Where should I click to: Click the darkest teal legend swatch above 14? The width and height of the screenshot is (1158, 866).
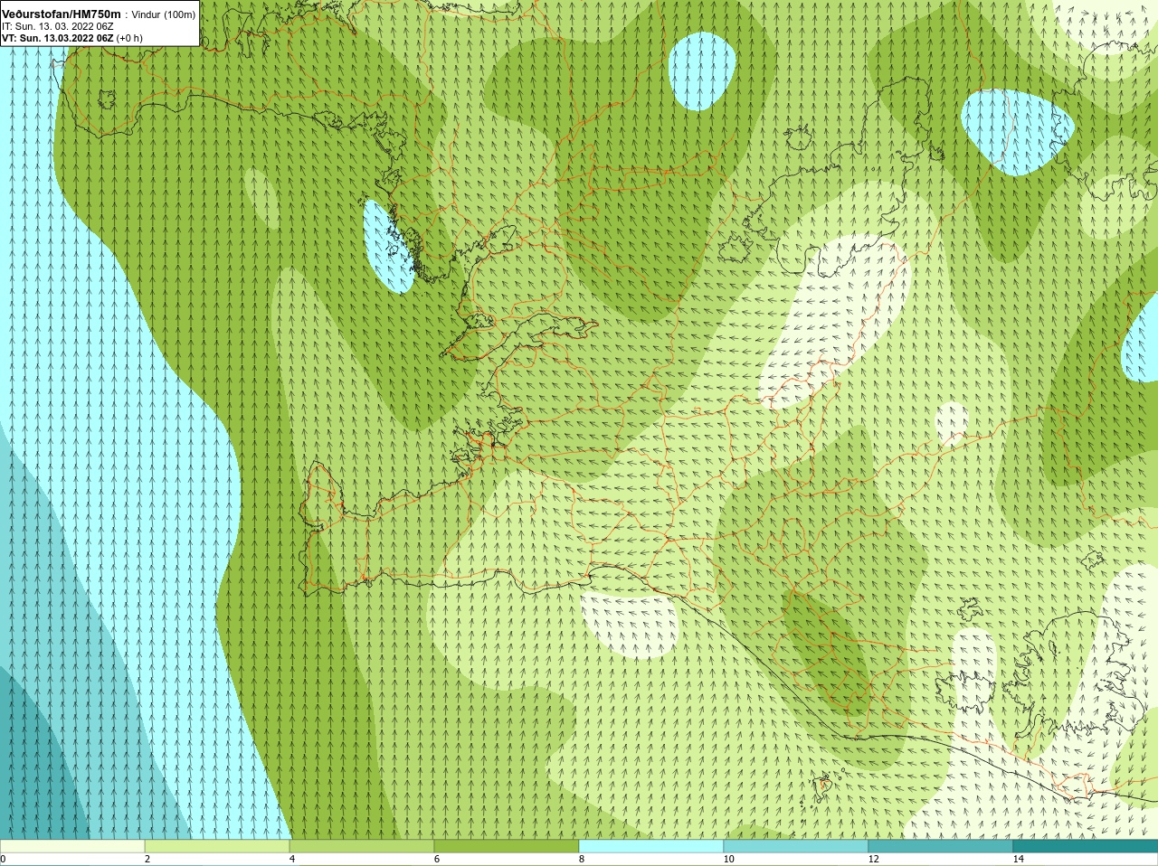click(x=1086, y=846)
